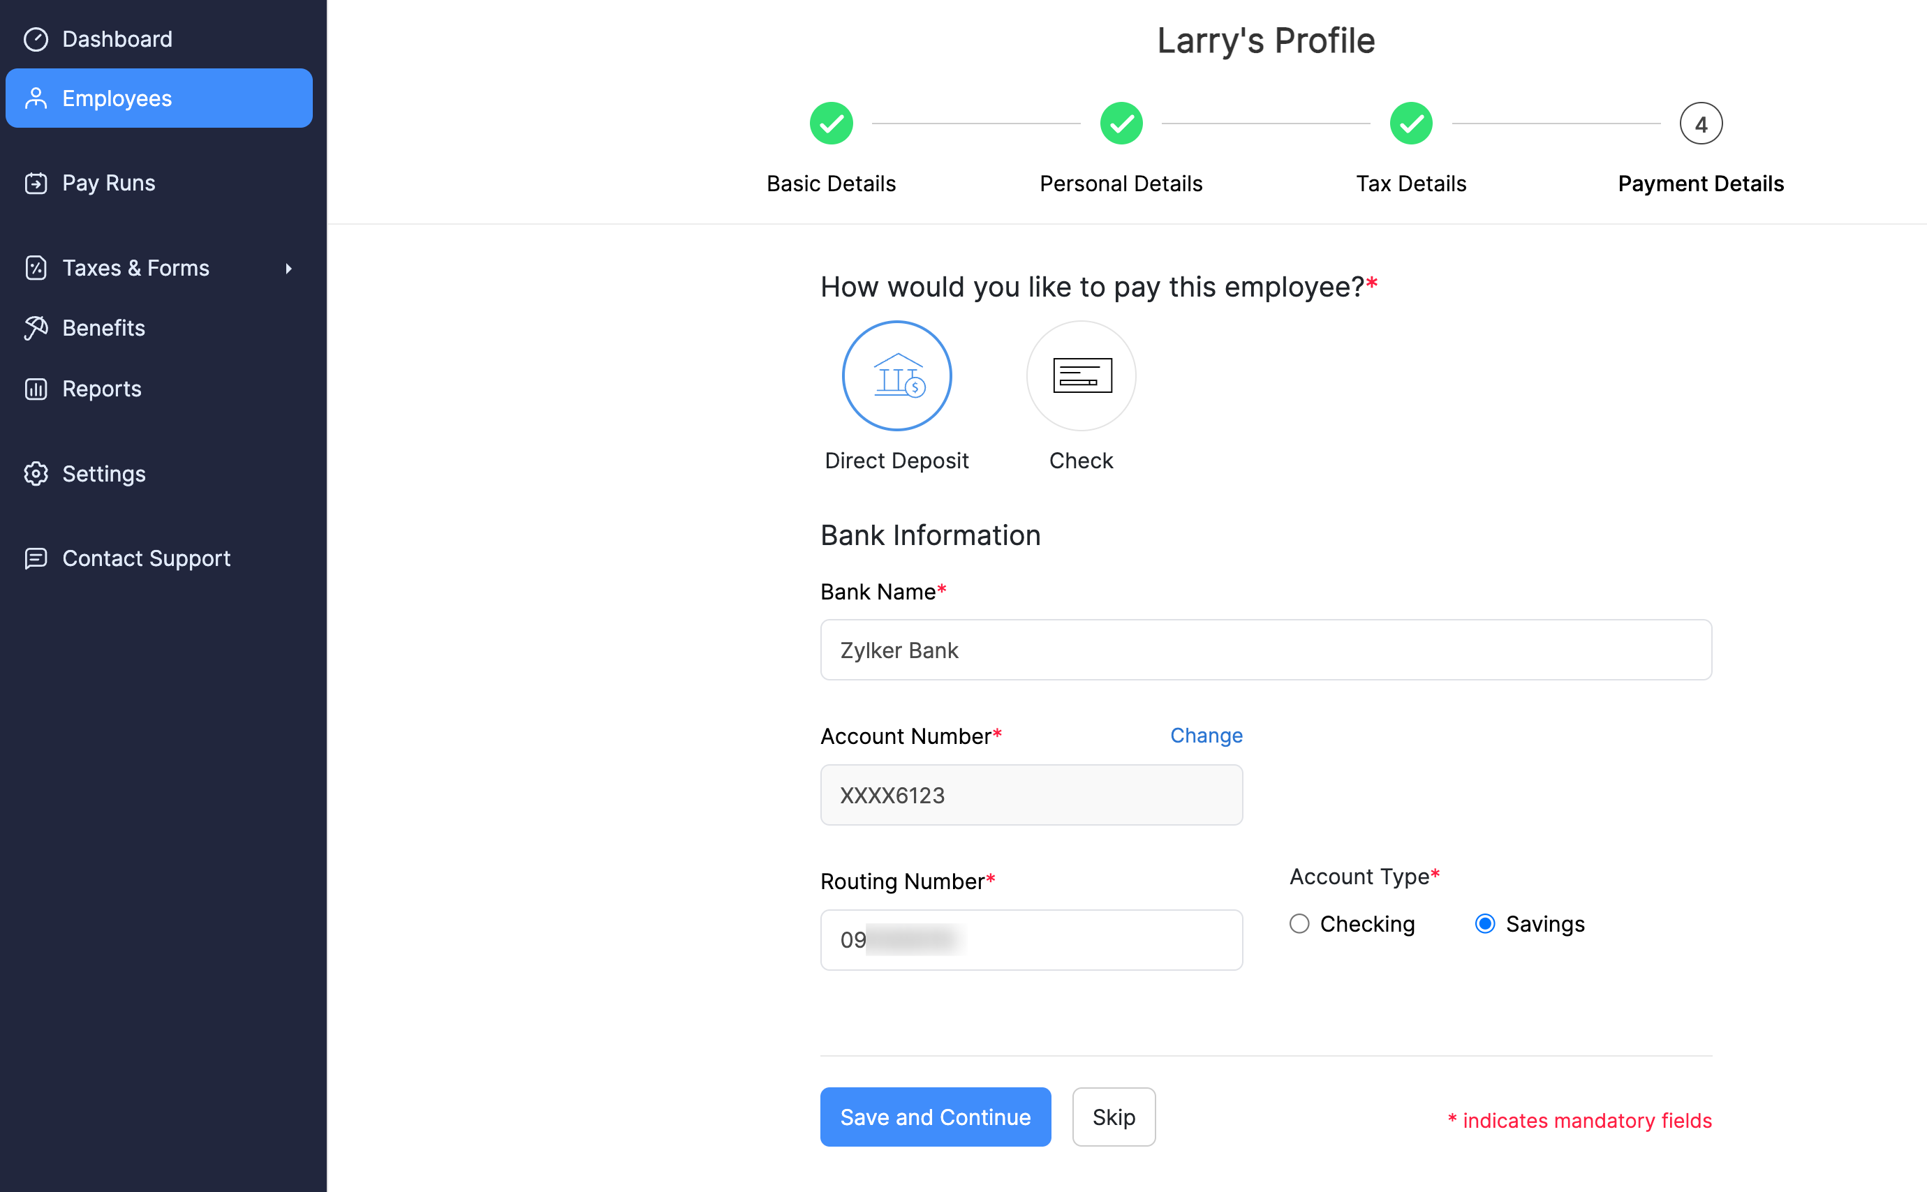The width and height of the screenshot is (1927, 1192).
Task: Contact Support using the chat icon
Action: pyautogui.click(x=36, y=558)
